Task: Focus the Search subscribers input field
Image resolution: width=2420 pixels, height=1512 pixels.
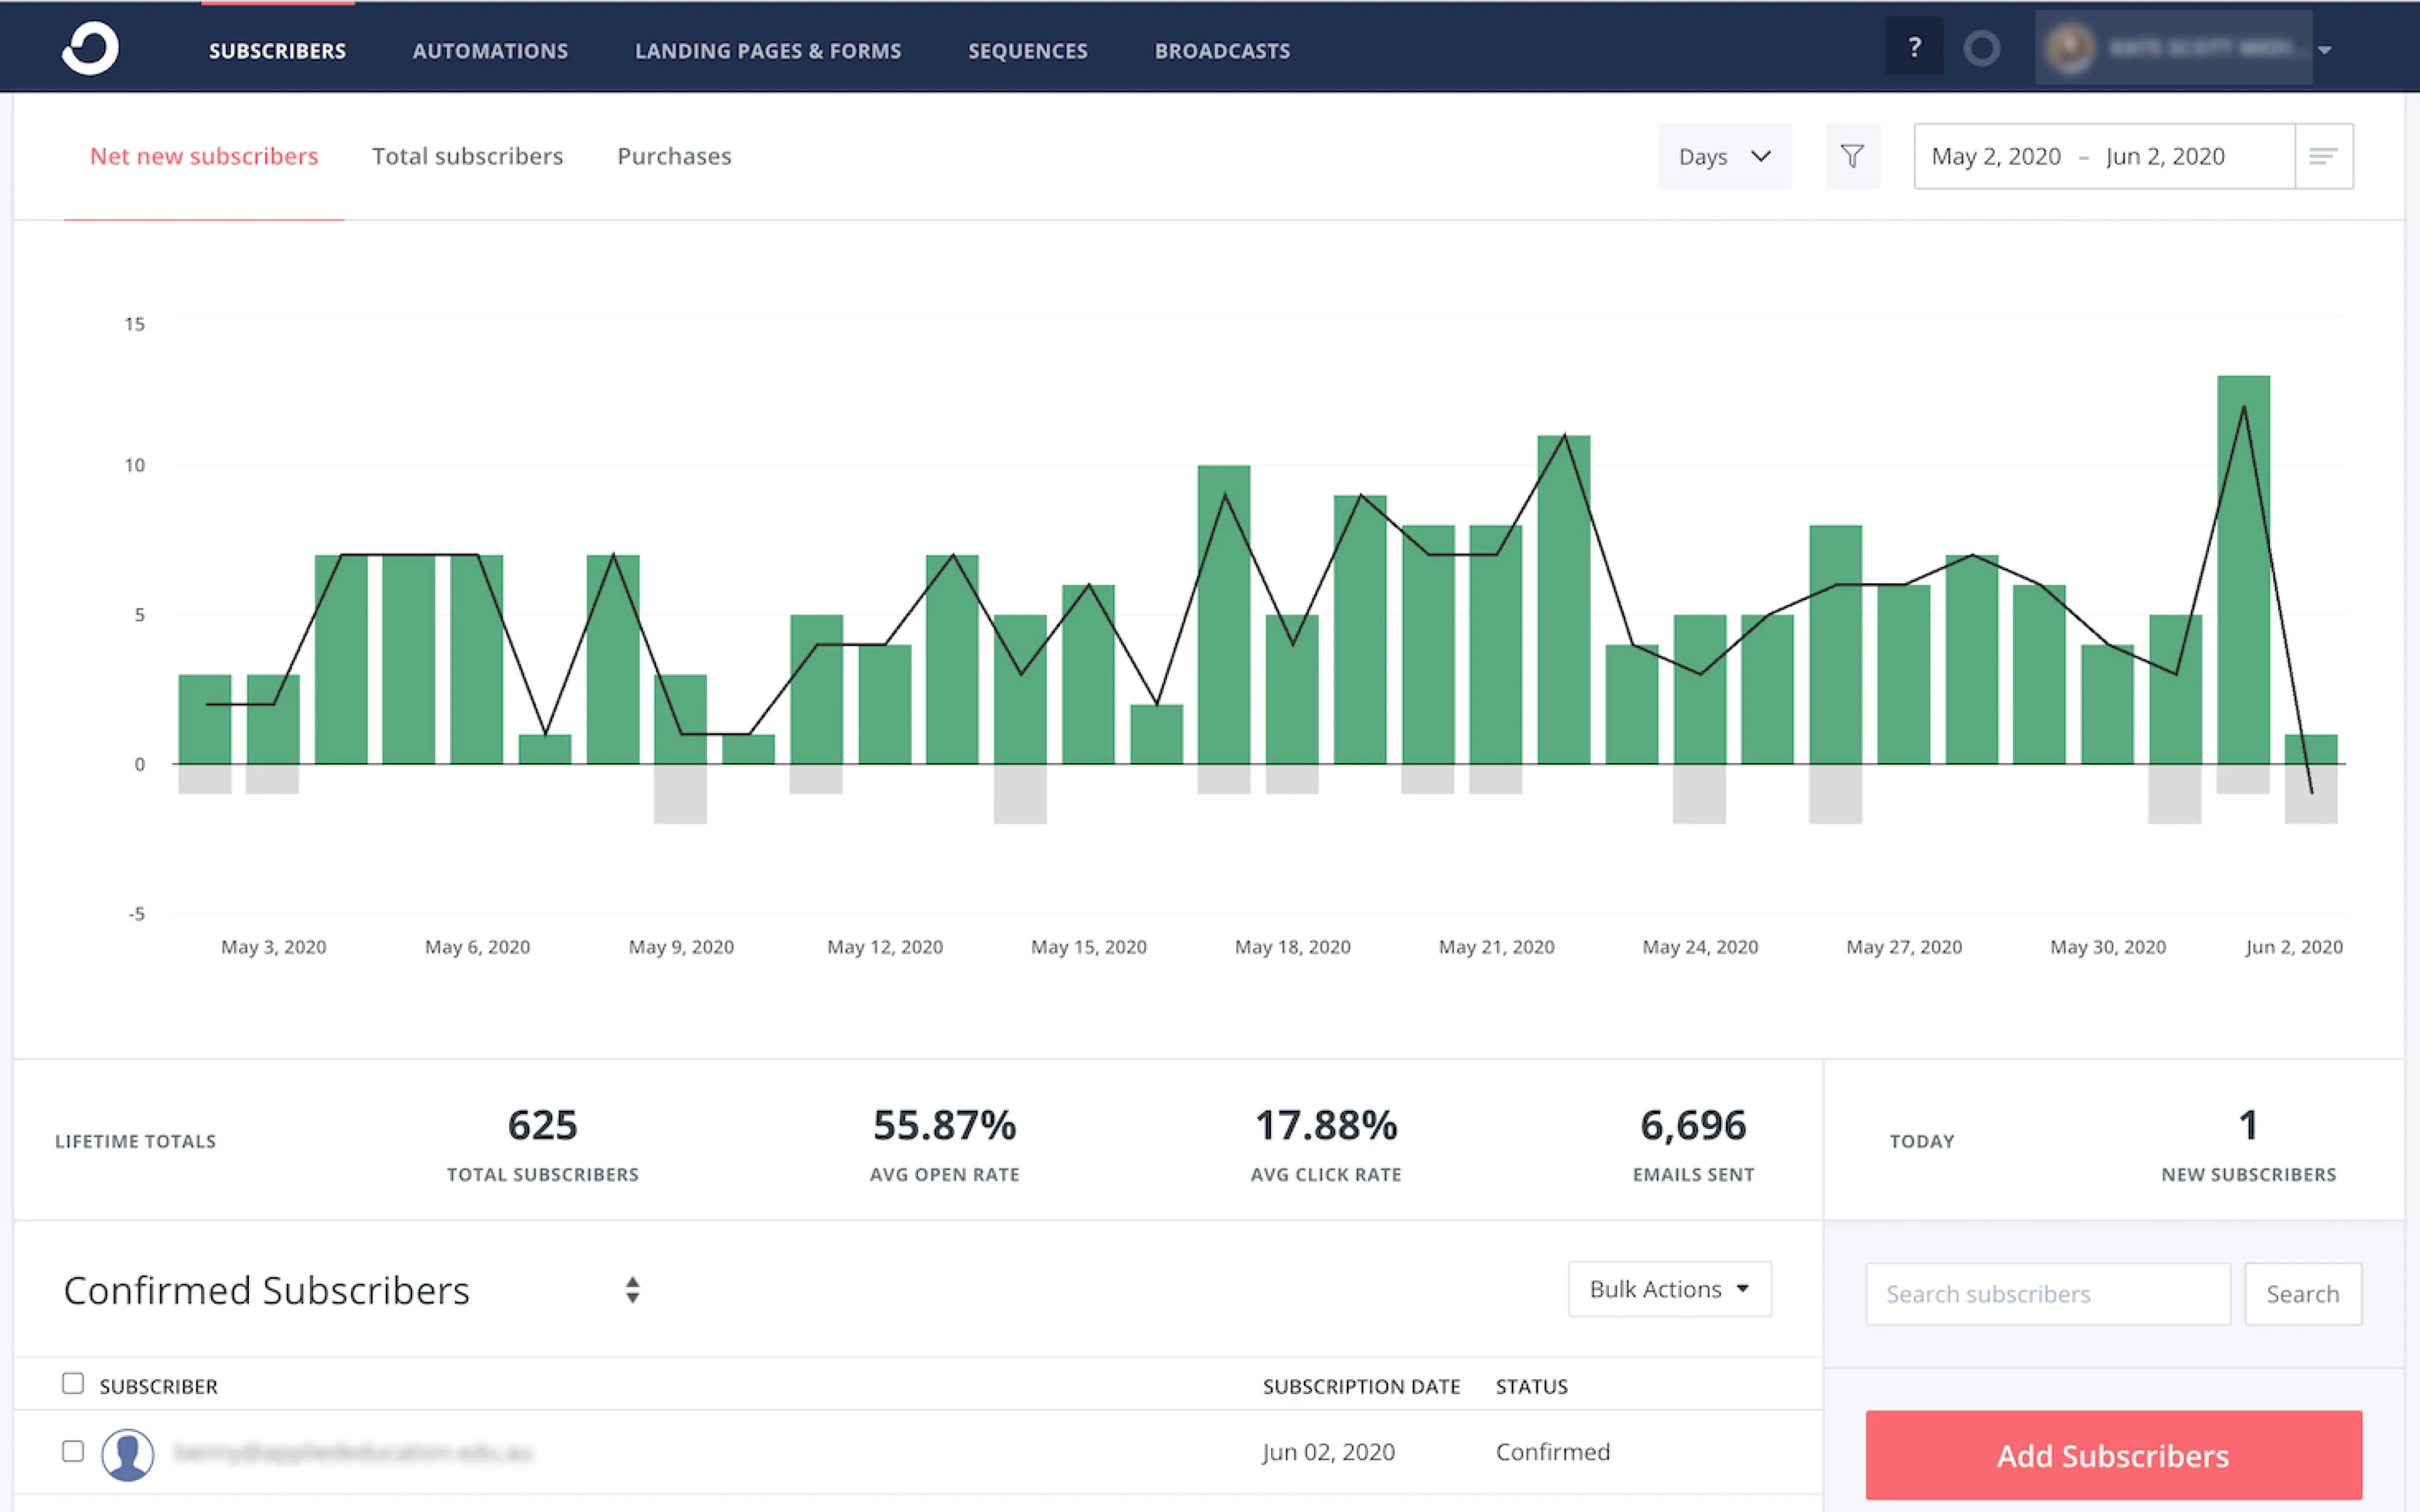Action: coord(2047,1294)
